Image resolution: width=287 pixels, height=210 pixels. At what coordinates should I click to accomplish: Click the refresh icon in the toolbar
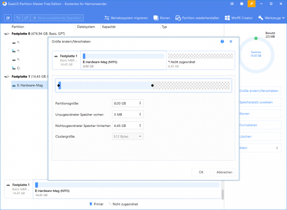click(x=8, y=18)
